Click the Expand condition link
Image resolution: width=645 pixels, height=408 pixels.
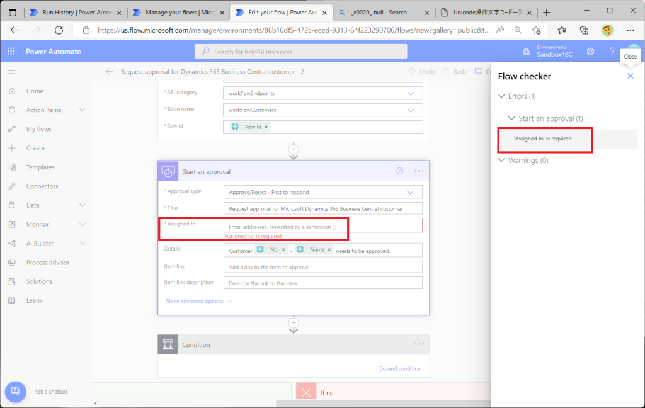[x=400, y=368]
